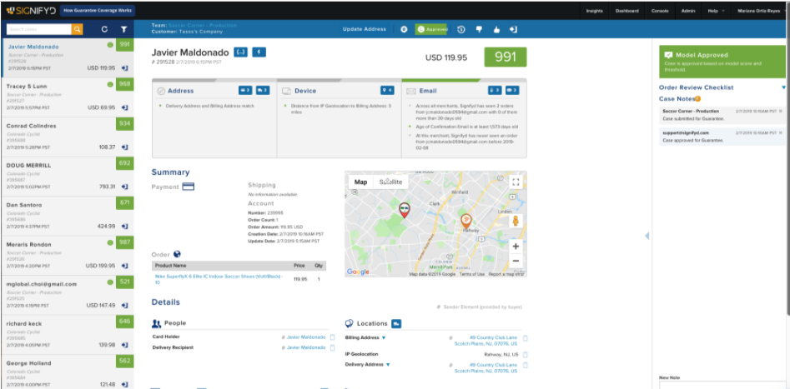Click the New Note text box

tap(722, 385)
